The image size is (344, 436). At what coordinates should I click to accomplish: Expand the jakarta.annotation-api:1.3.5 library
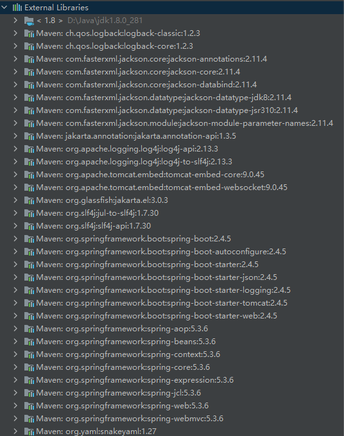(15, 136)
